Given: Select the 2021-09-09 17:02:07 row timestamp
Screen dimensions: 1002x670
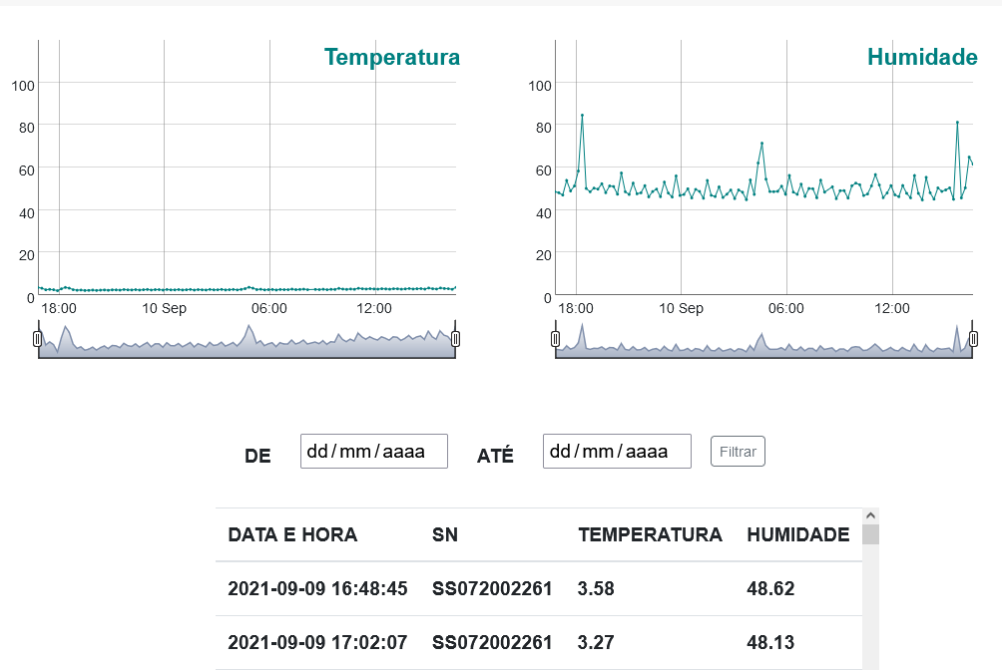Looking at the screenshot, I should click(317, 642).
